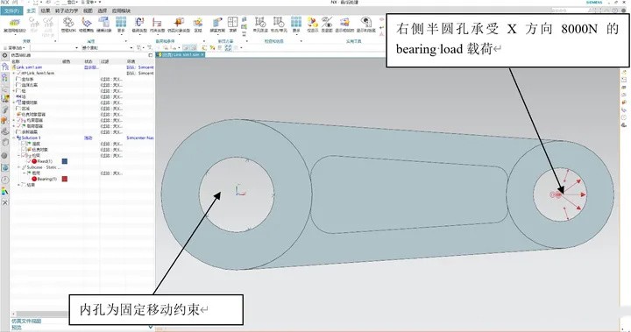Toggle the Link_fem1.fem checkmark
Viewport: 631px width, 332px height.
(x=18, y=74)
